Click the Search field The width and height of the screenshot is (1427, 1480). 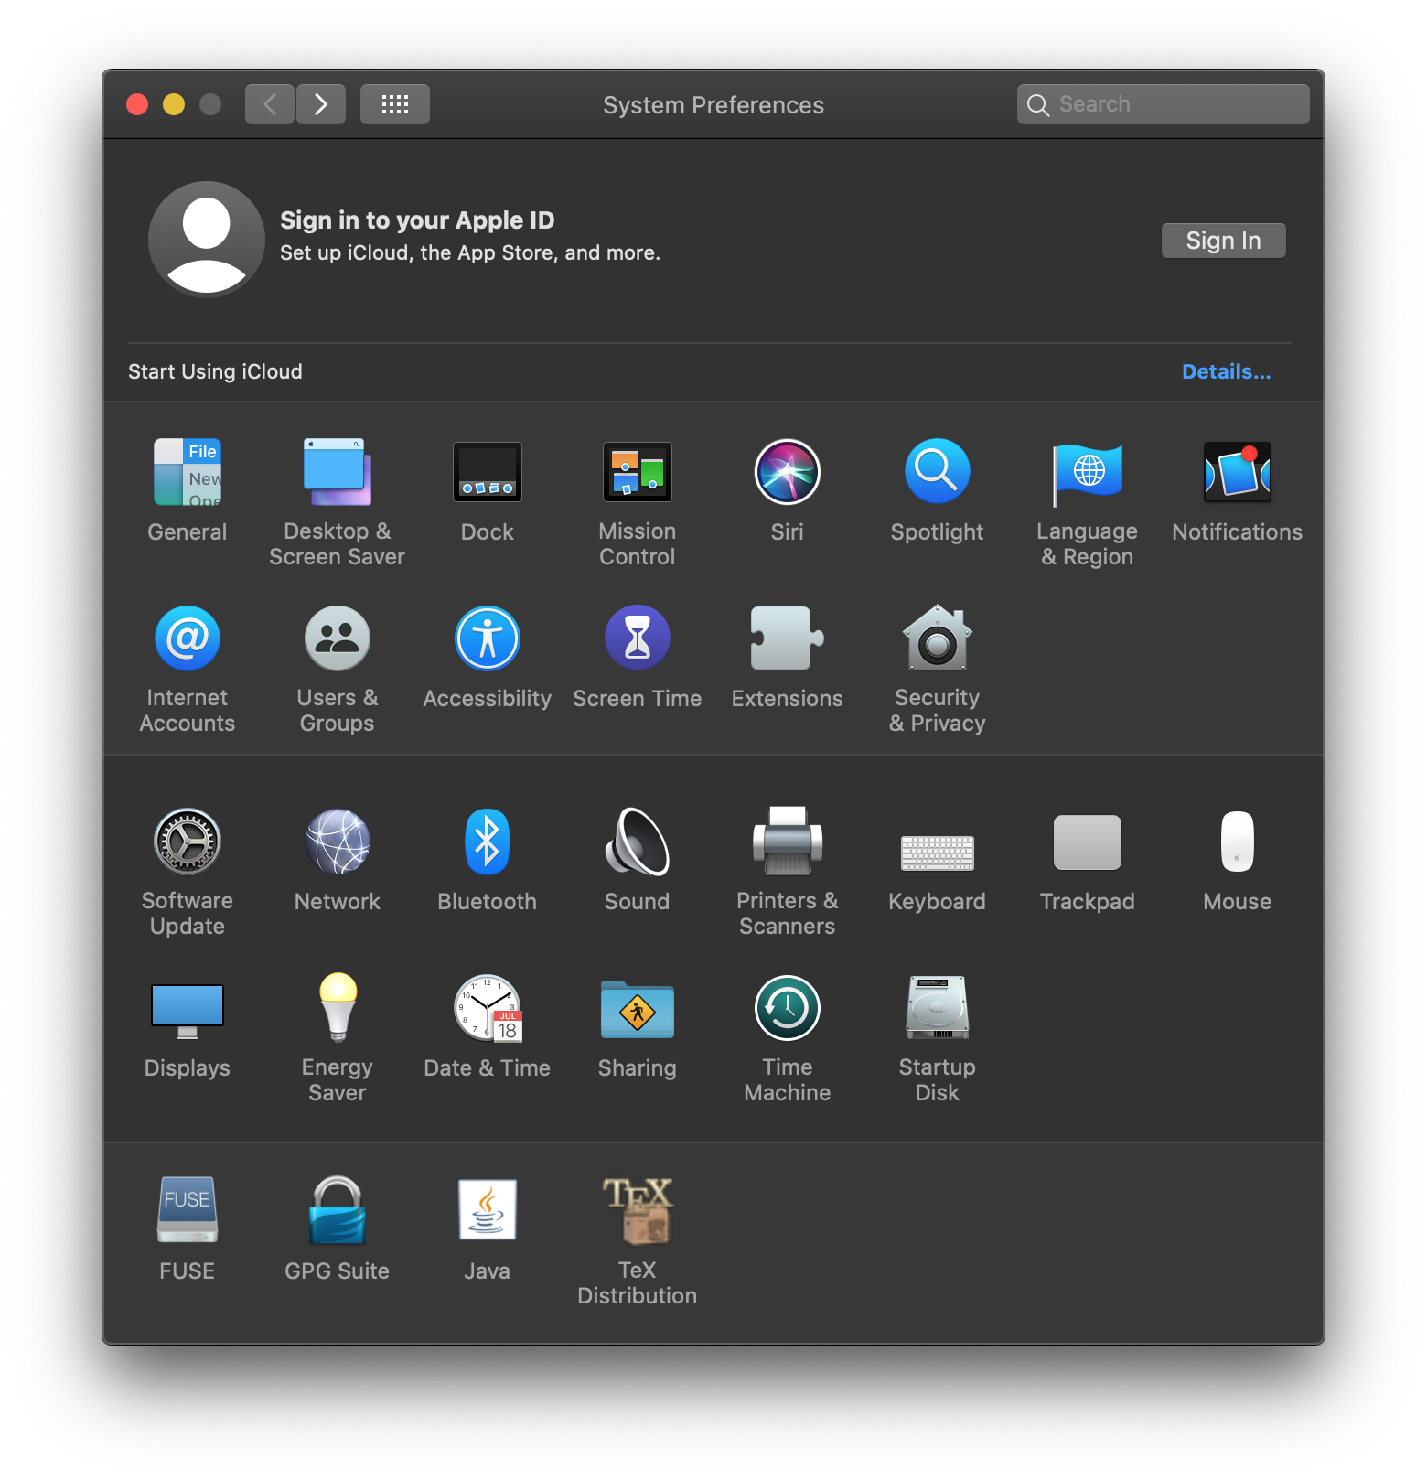1164,104
